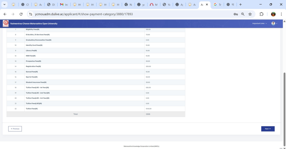Click the address bar URL field
The image size is (286, 149).
[x=126, y=14]
